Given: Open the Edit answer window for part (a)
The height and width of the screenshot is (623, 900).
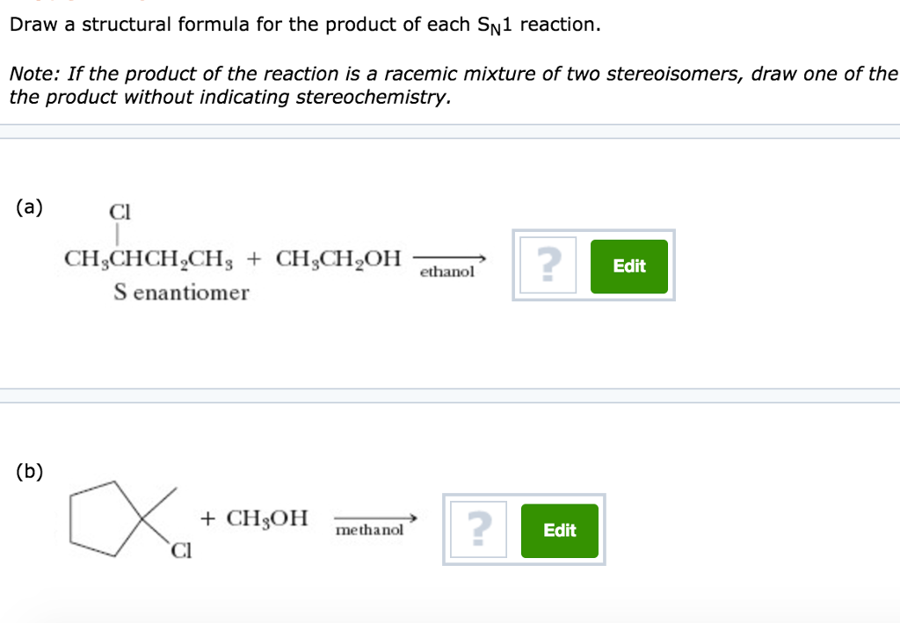Looking at the screenshot, I should tap(628, 265).
